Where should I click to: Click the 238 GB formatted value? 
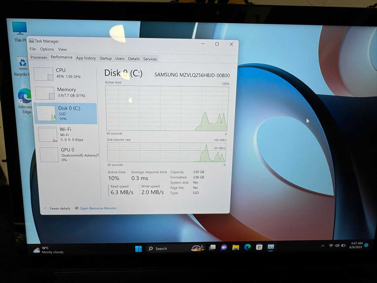tap(198, 177)
